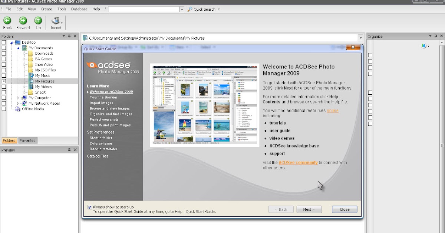The width and height of the screenshot is (445, 233).
Task: Pin the Preview panel with pushpin icon
Action: point(69,150)
